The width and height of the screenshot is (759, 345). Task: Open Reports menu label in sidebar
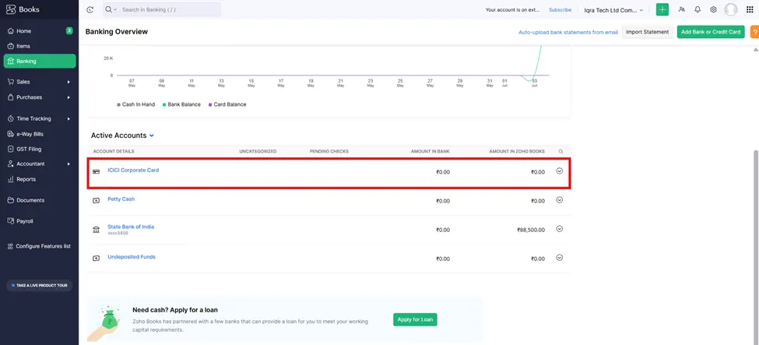coord(26,179)
